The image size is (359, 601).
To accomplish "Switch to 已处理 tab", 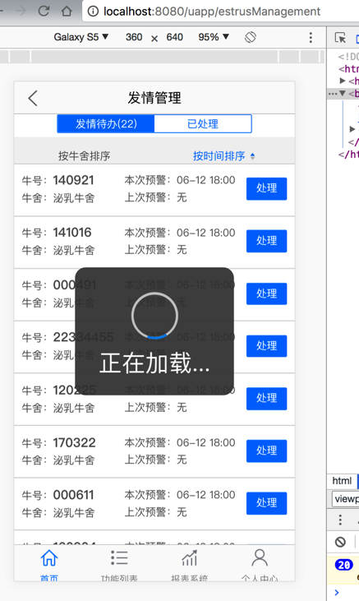I will point(203,124).
